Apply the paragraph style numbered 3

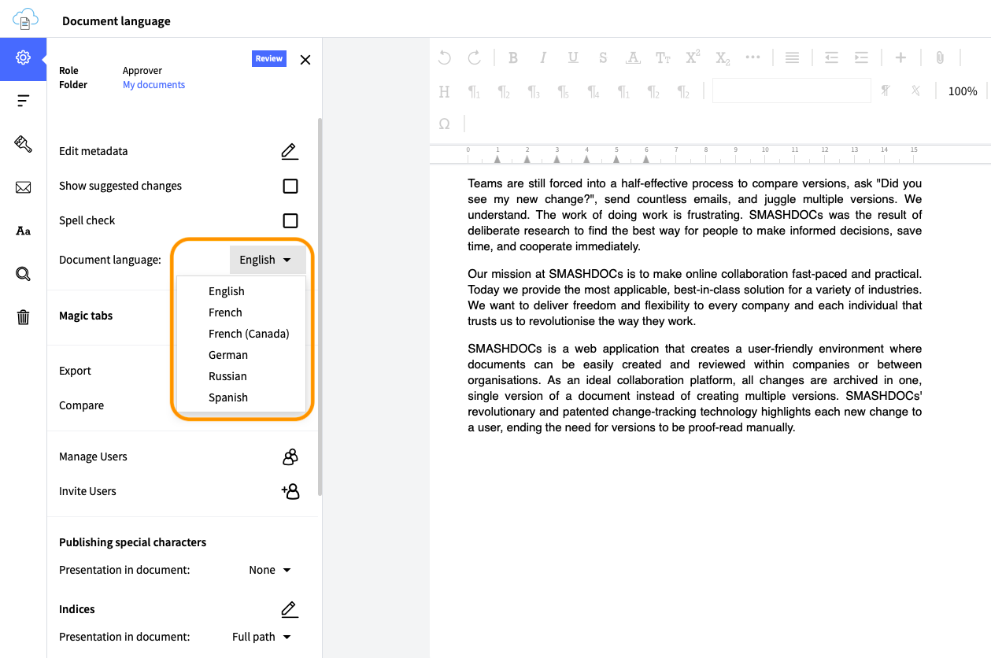pyautogui.click(x=534, y=92)
